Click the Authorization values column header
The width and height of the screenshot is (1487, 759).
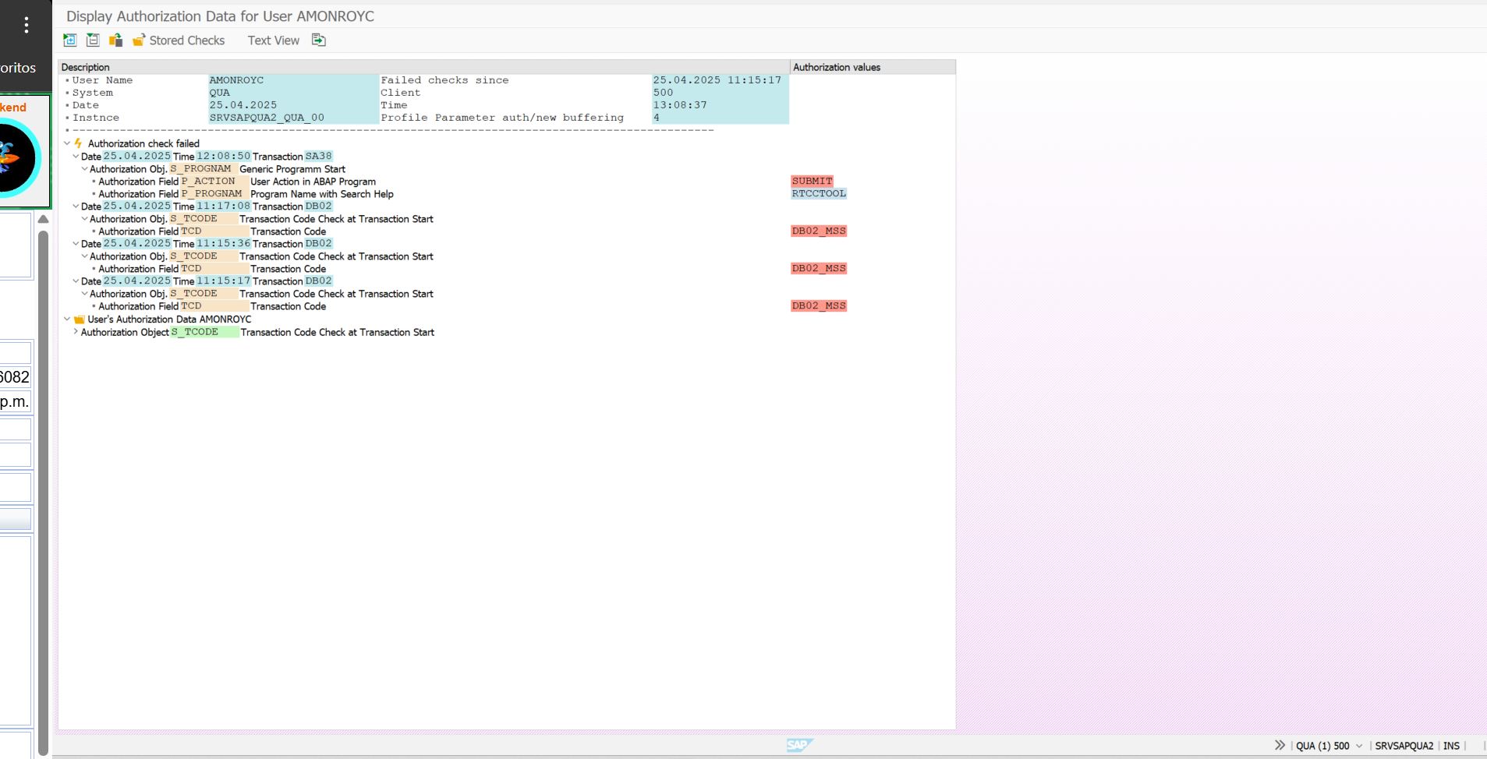pos(837,68)
